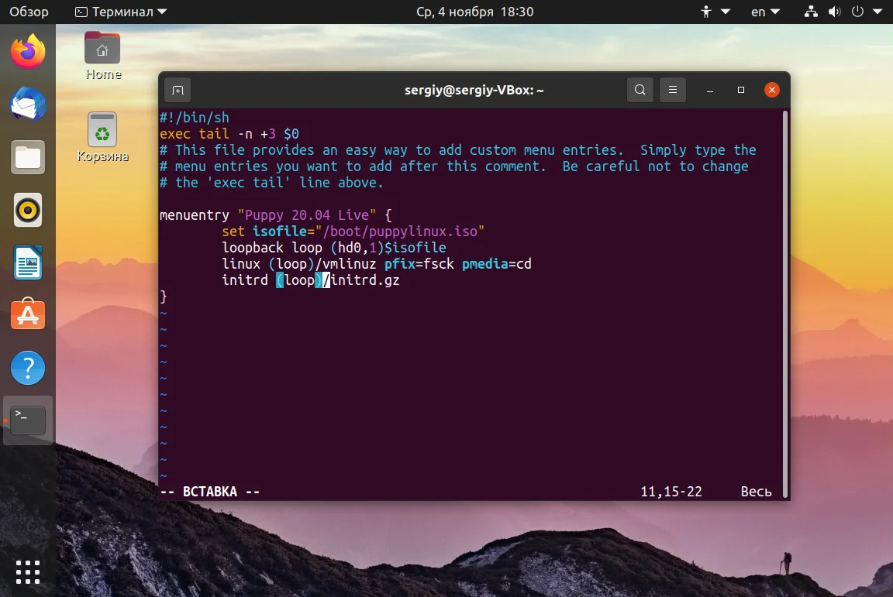Show applications grid button
The width and height of the screenshot is (893, 597).
pos(27,572)
